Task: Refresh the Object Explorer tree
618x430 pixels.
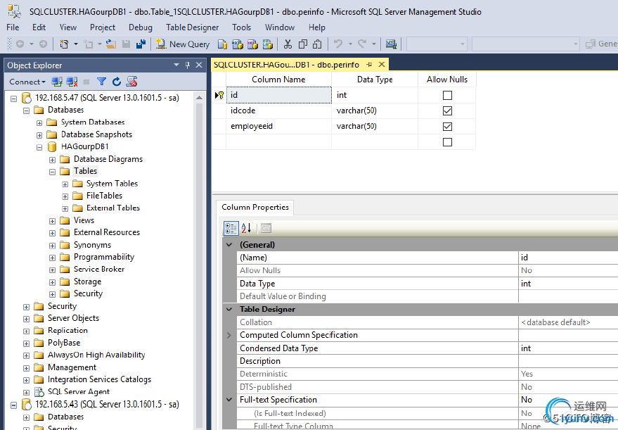Action: (117, 82)
